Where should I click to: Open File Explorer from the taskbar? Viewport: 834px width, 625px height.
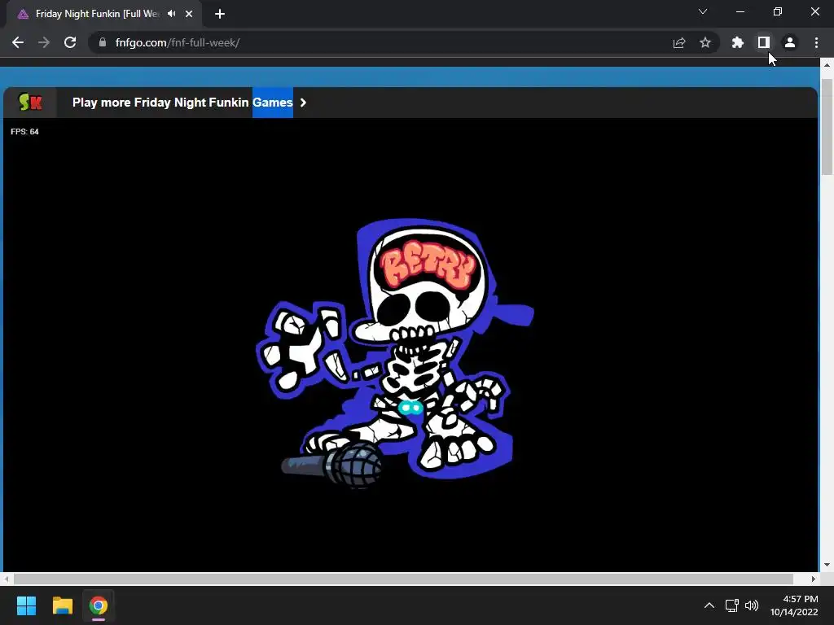pos(62,605)
